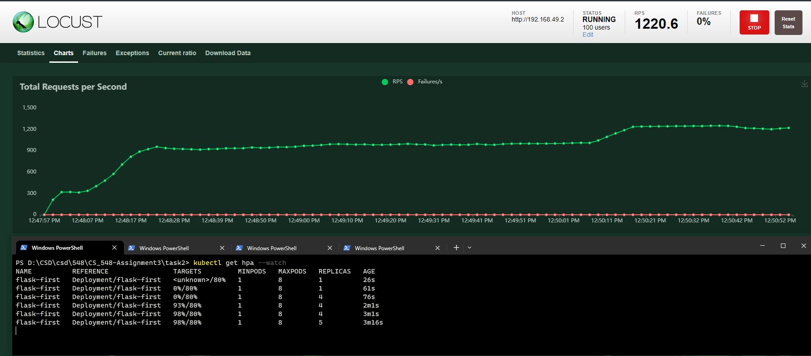Close the Windows Terminal window
This screenshot has height=356, width=811.
[803, 246]
